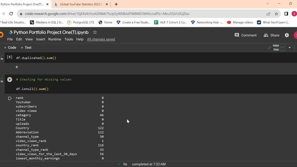Open the Help menu
The image size is (297, 167).
pyautogui.click(x=80, y=39)
